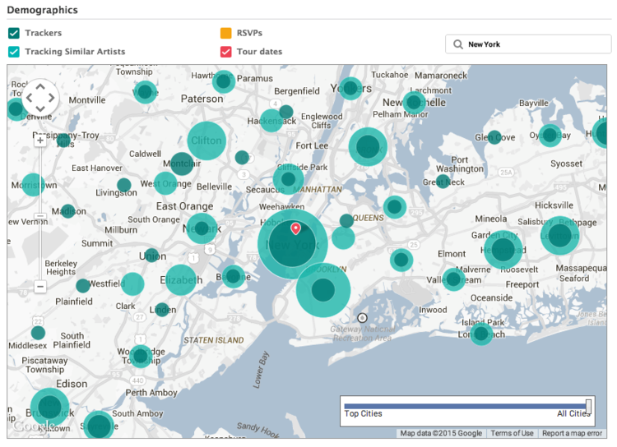The height and width of the screenshot is (447, 617).
Task: Click the zoom out minus button
Action: pos(39,287)
